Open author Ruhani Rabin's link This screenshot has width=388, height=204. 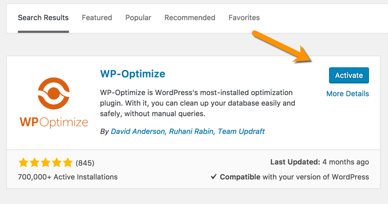pyautogui.click(x=192, y=131)
